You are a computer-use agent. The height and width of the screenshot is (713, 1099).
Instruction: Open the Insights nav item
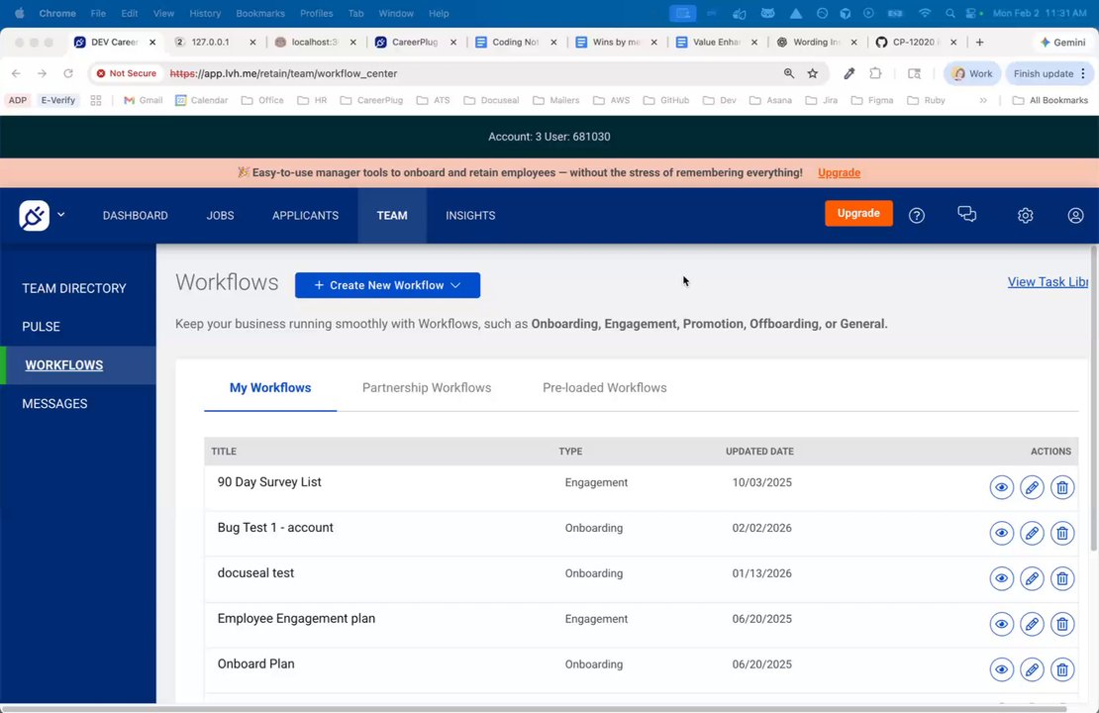click(470, 215)
